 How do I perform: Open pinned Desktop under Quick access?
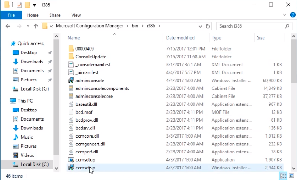click(29, 53)
